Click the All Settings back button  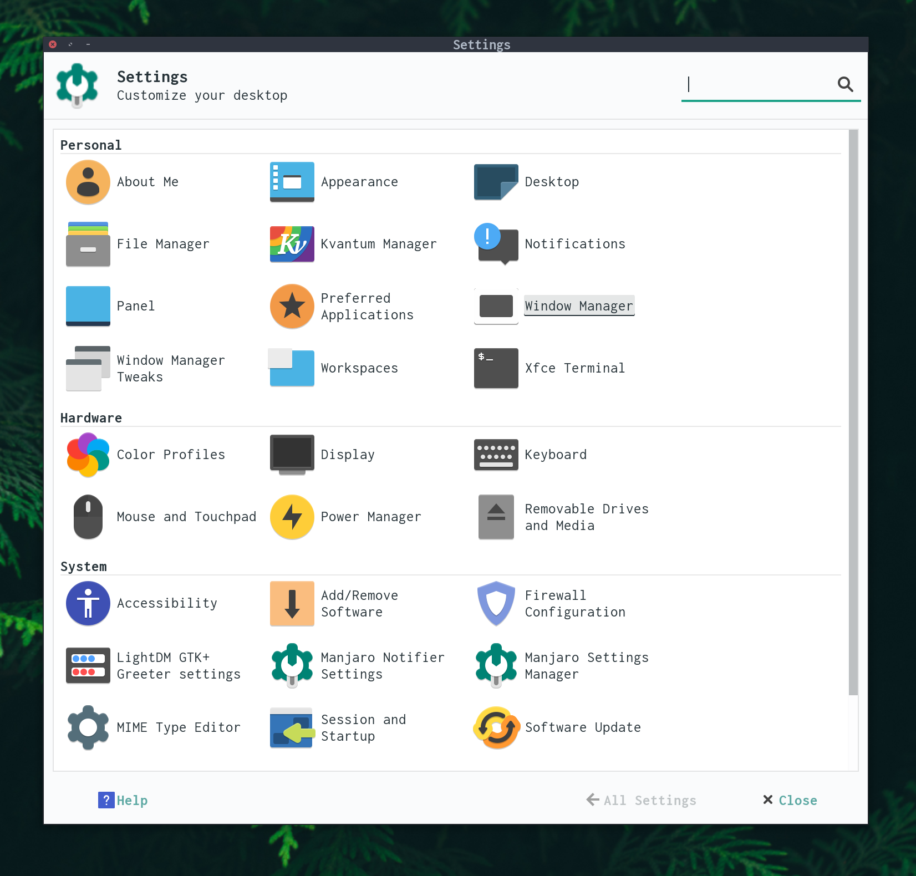point(641,800)
